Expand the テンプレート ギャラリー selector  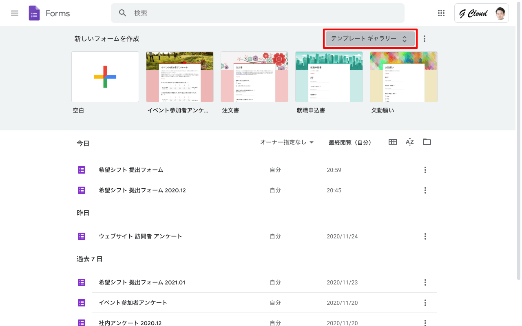click(x=370, y=38)
